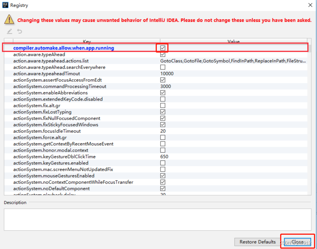This screenshot has width=317, height=249.
Task: Click the revert value arrow icon
Action: 19,32
